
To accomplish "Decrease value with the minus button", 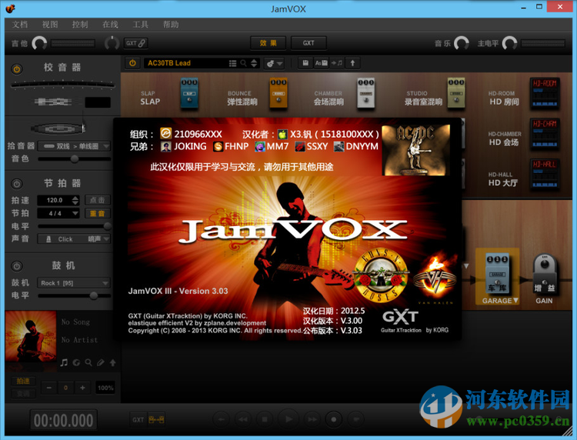I will tap(49, 388).
